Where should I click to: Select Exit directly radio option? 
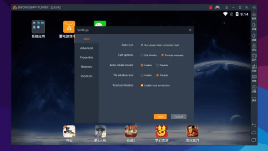click(x=142, y=55)
